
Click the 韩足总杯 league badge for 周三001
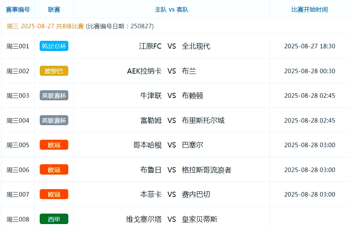(54, 46)
